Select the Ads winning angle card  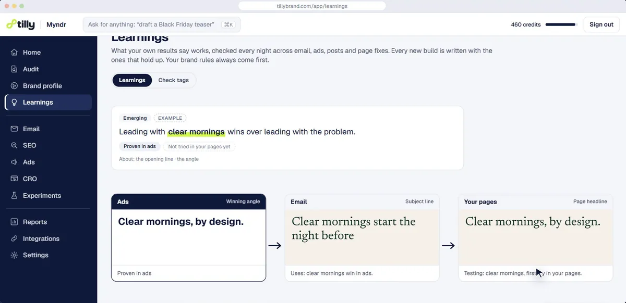click(x=188, y=238)
